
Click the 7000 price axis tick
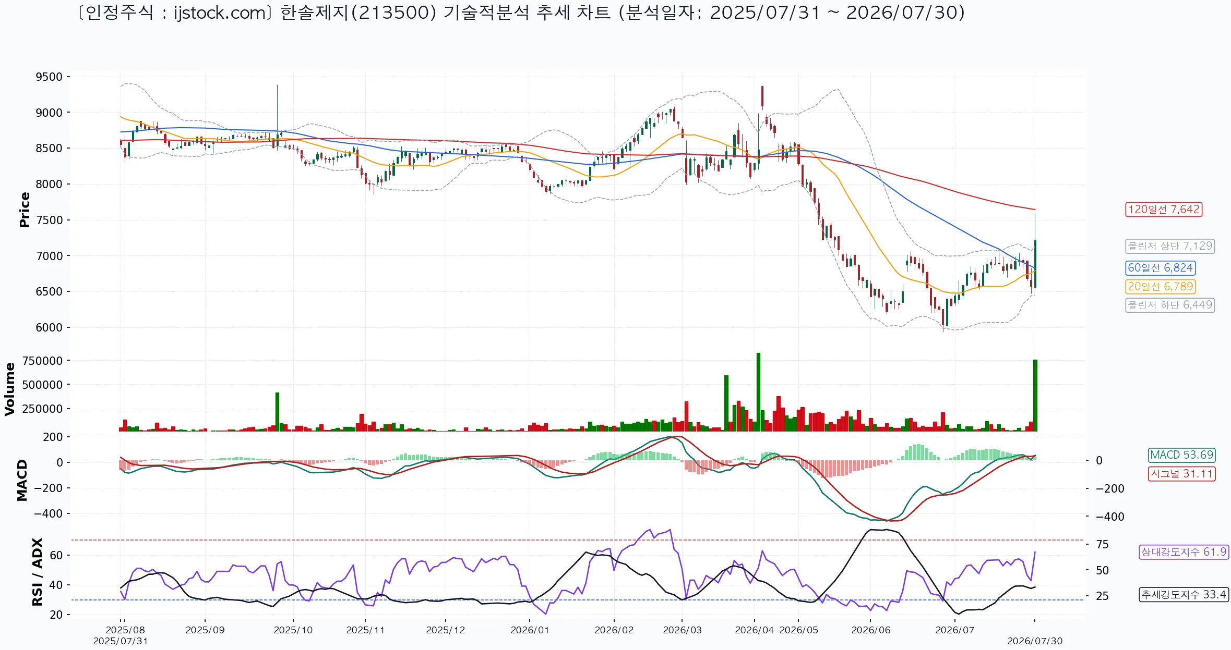point(49,256)
